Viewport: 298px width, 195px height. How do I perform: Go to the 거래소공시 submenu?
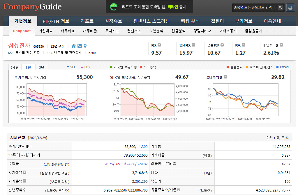tap(228, 31)
